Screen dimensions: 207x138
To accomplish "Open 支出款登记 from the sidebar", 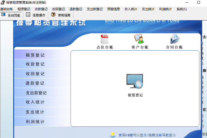I will point(36,93).
